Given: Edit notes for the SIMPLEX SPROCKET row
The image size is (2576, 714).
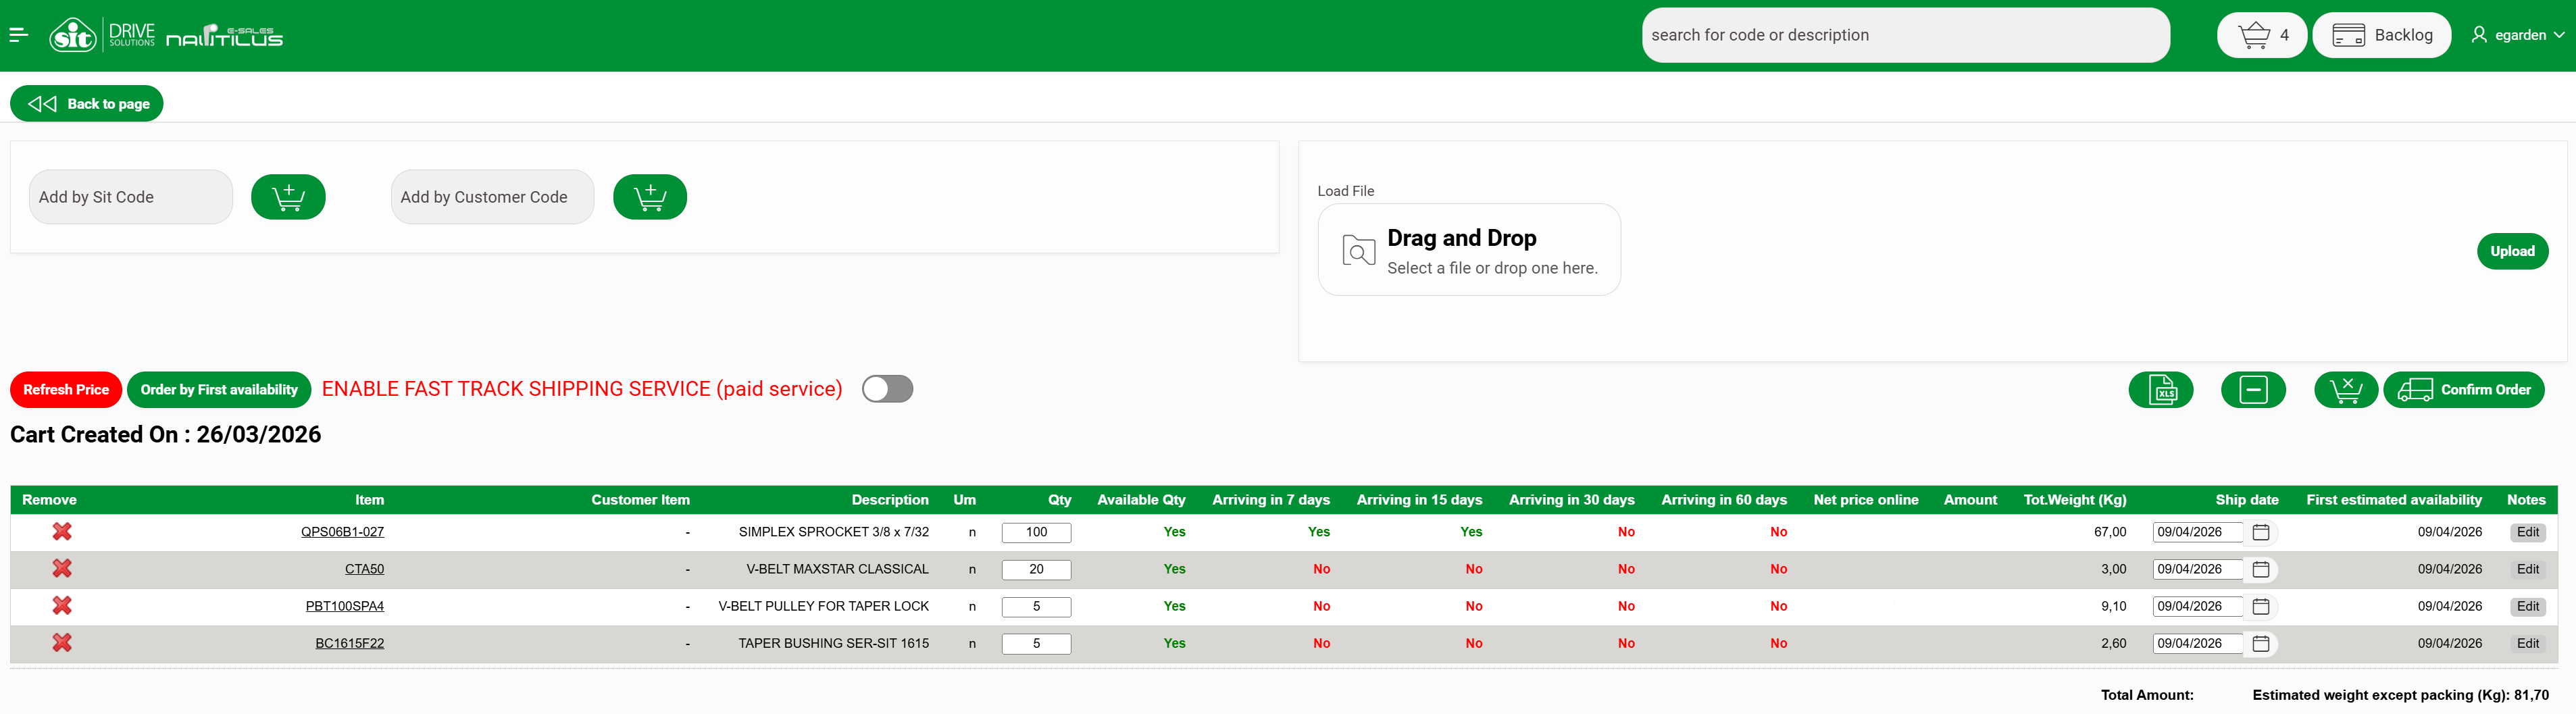Looking at the screenshot, I should (2527, 532).
